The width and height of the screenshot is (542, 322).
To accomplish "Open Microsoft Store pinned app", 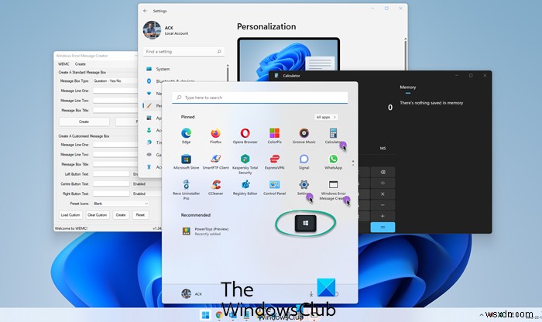I will pos(187,161).
